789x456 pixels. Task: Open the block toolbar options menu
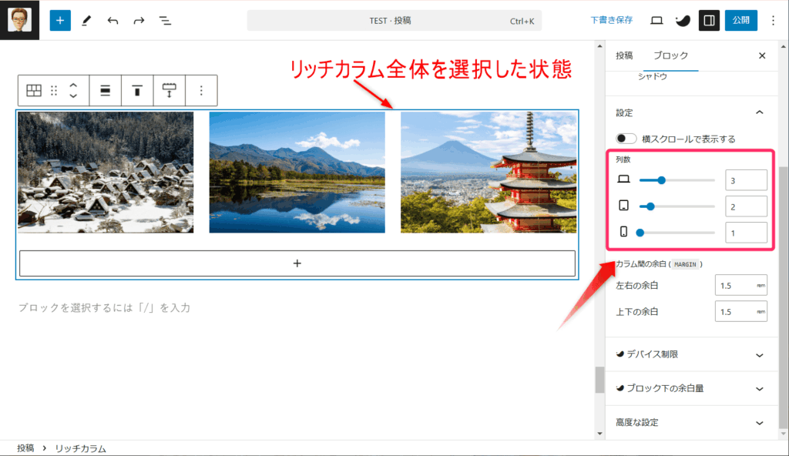[x=201, y=90]
